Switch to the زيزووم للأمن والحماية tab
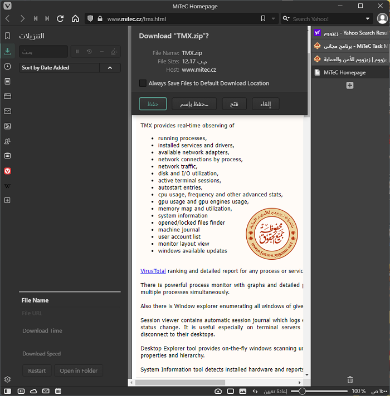The width and height of the screenshot is (390, 396). [350, 60]
